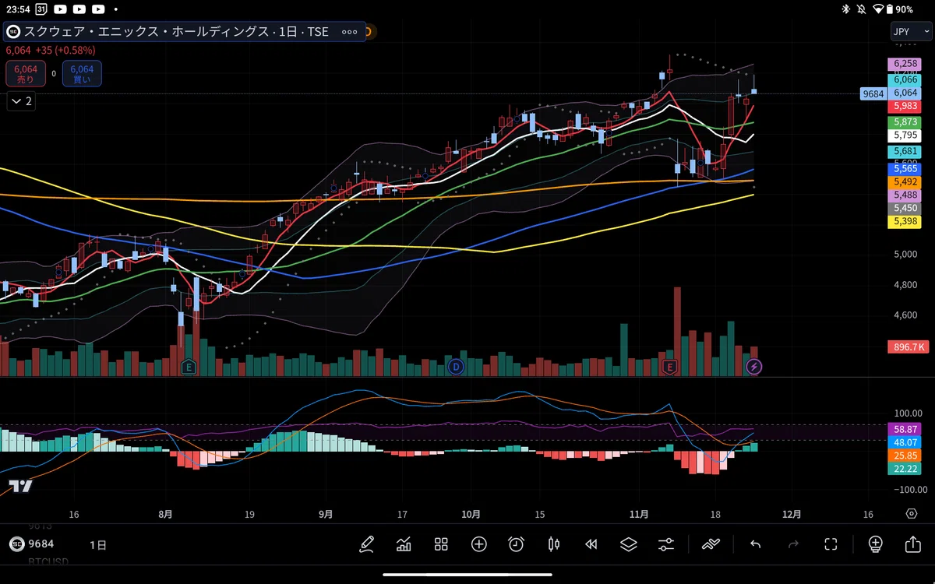The image size is (935, 584).
Task: Select the orange 5,492 moving average label
Action: click(x=905, y=181)
